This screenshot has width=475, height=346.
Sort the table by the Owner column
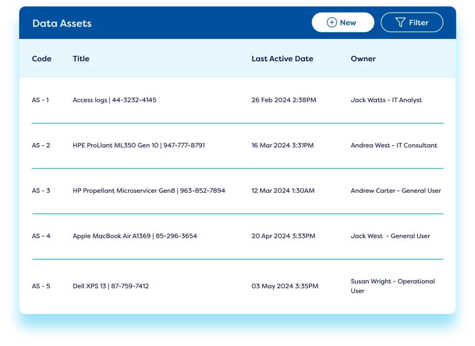(363, 58)
